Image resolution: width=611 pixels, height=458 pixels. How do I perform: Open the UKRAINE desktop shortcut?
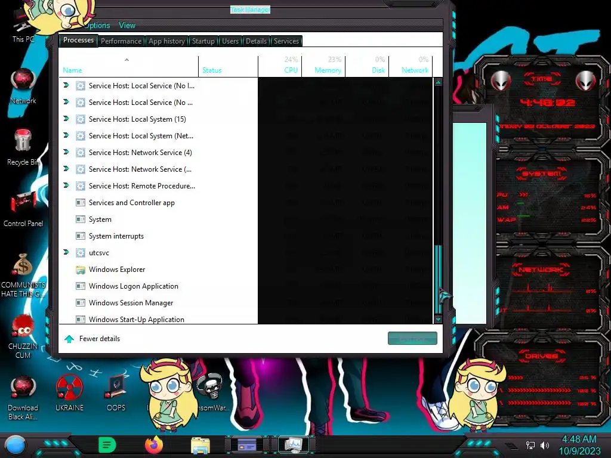coord(69,394)
